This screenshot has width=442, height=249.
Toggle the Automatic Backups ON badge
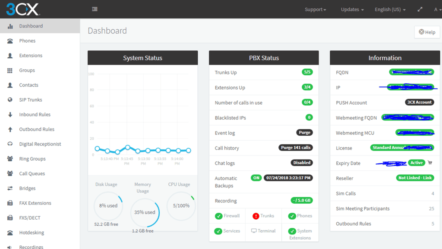pos(256,177)
